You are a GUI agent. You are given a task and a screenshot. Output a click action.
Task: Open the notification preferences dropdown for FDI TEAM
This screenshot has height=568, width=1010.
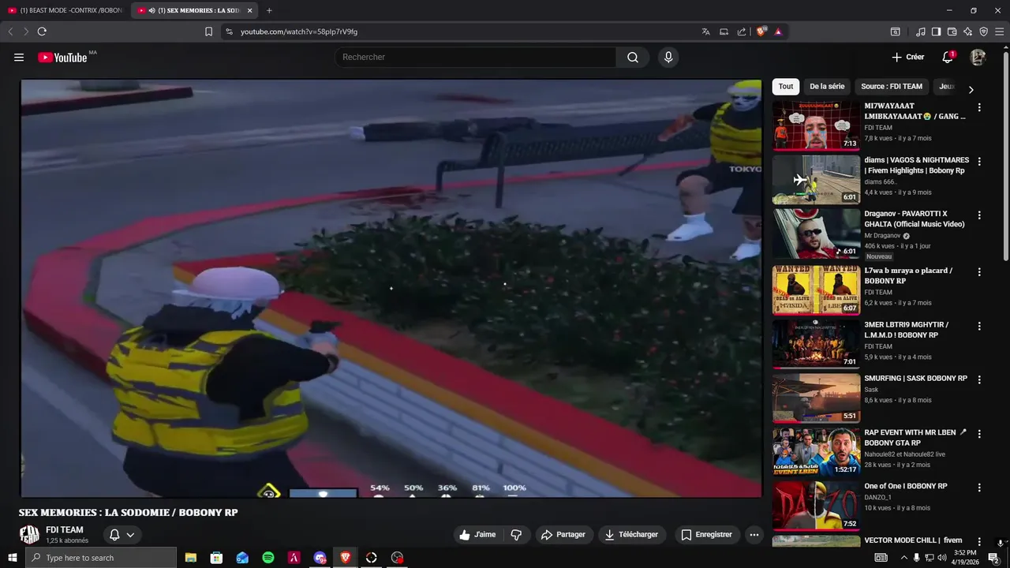point(122,535)
